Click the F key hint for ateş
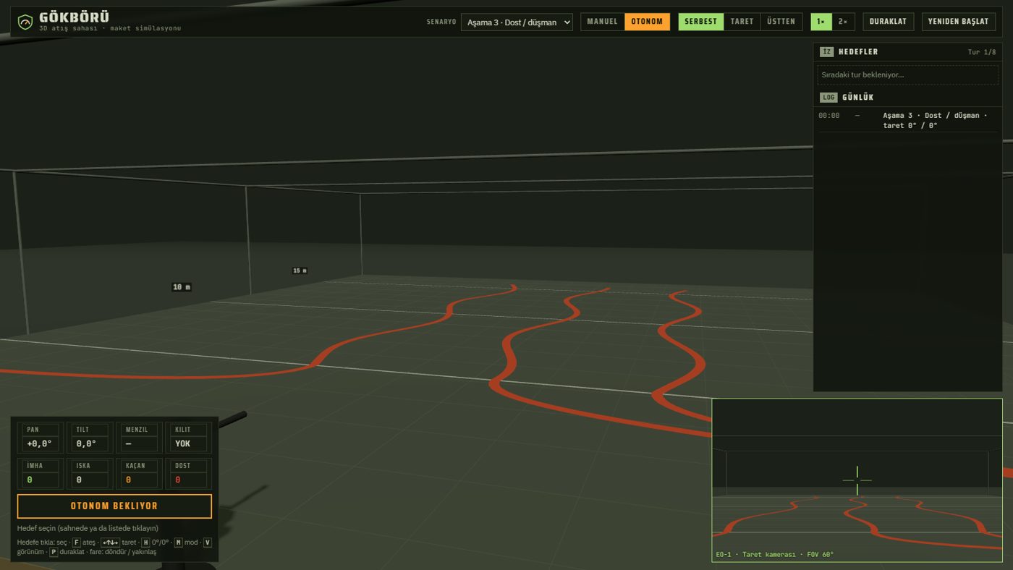This screenshot has width=1013, height=570. 76,543
